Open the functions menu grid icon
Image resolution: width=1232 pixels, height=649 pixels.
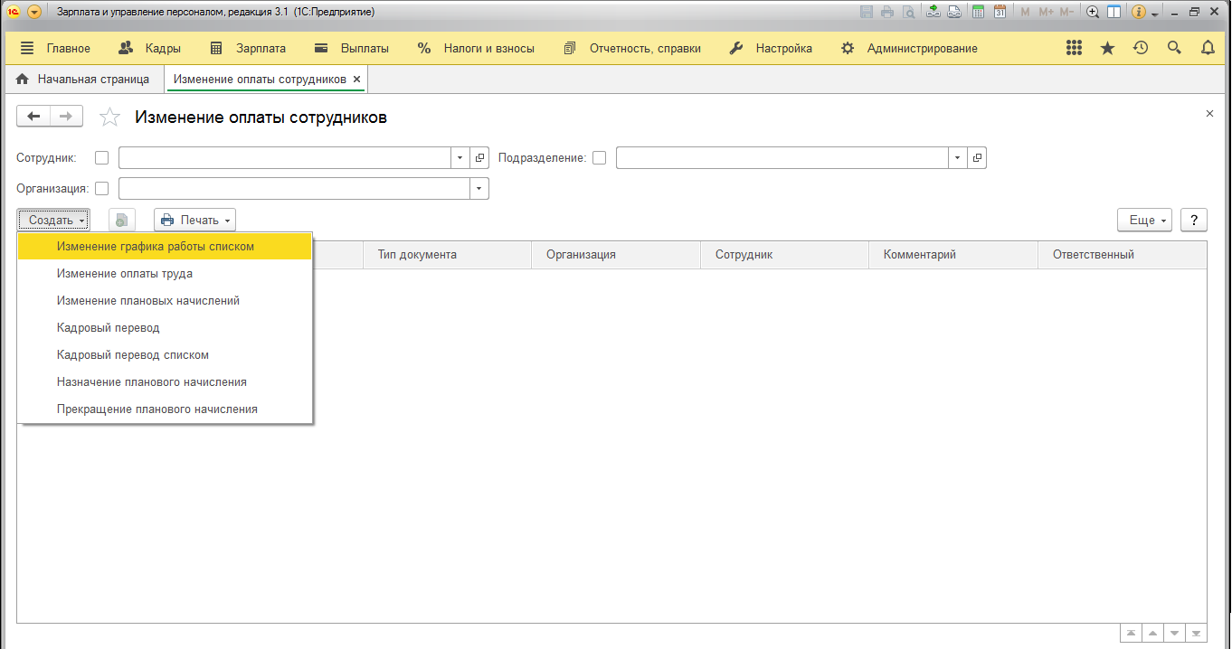pos(1075,49)
